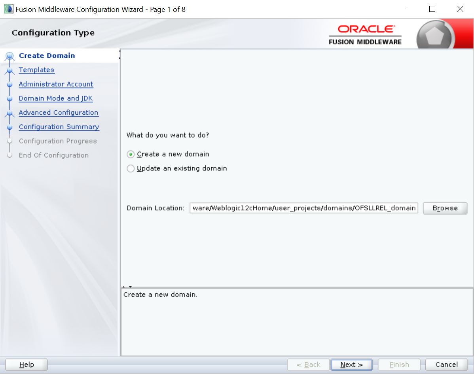Click the Templates step node icon
Screen dimensions: 474x374
click(x=9, y=71)
